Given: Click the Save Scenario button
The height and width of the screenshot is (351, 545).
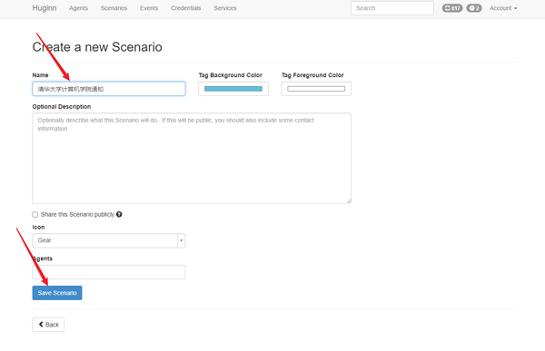Looking at the screenshot, I should pyautogui.click(x=57, y=293).
